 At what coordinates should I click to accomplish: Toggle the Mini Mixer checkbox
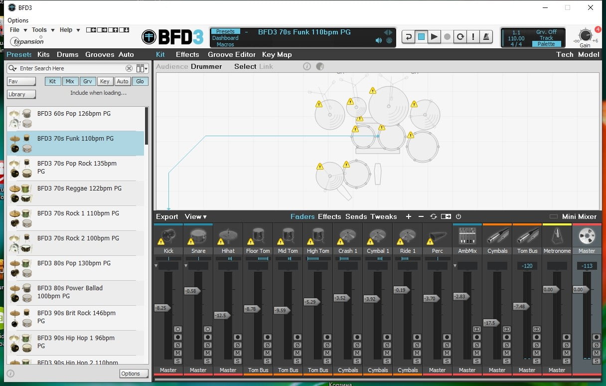point(553,216)
